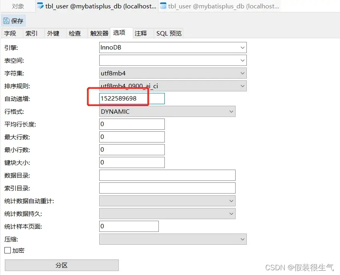340x275 pixels.
Task: Switch to the first tbl_user @mybatisplus_db tab
Action: 97,6
